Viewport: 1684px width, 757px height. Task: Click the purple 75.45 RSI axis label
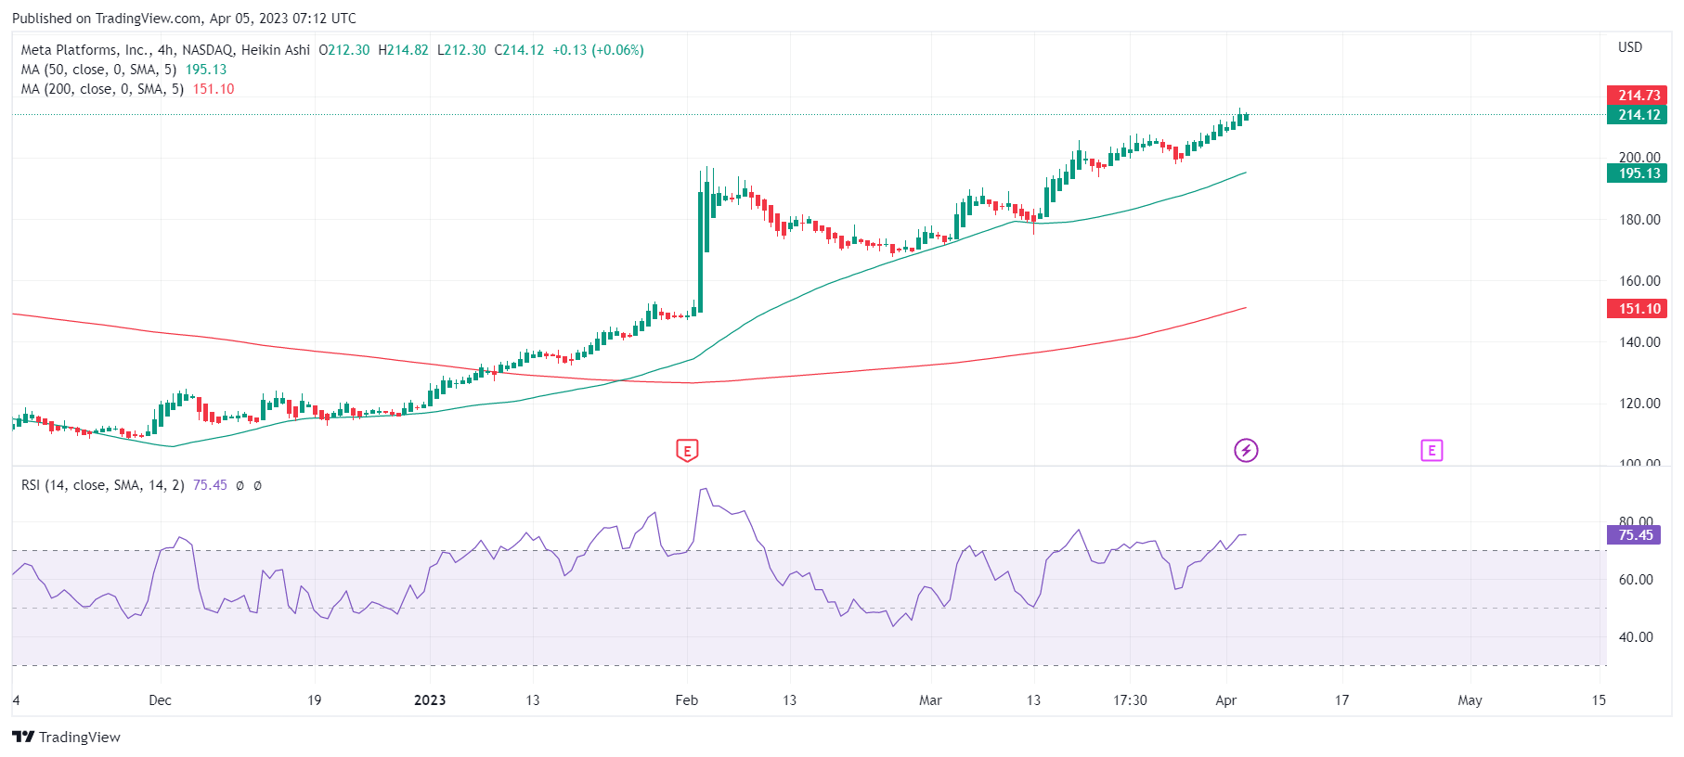pyautogui.click(x=1633, y=535)
